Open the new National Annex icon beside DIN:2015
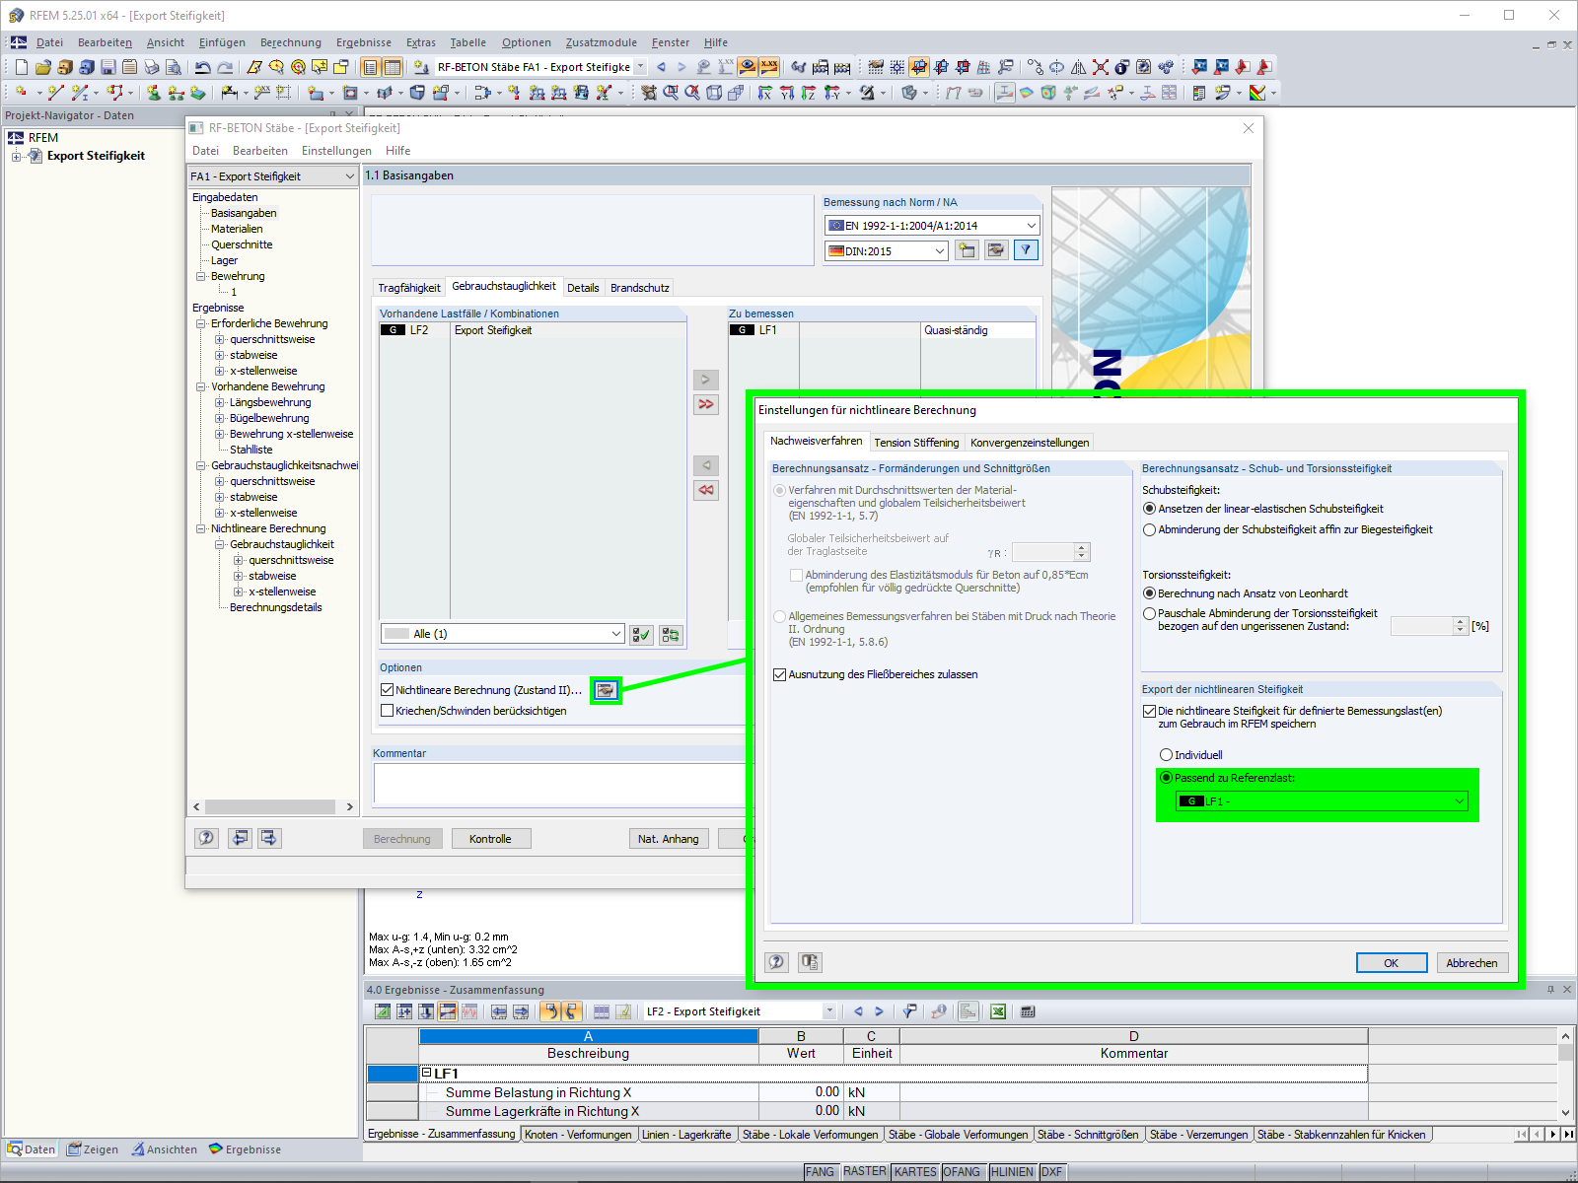1578x1183 pixels. coord(967,250)
